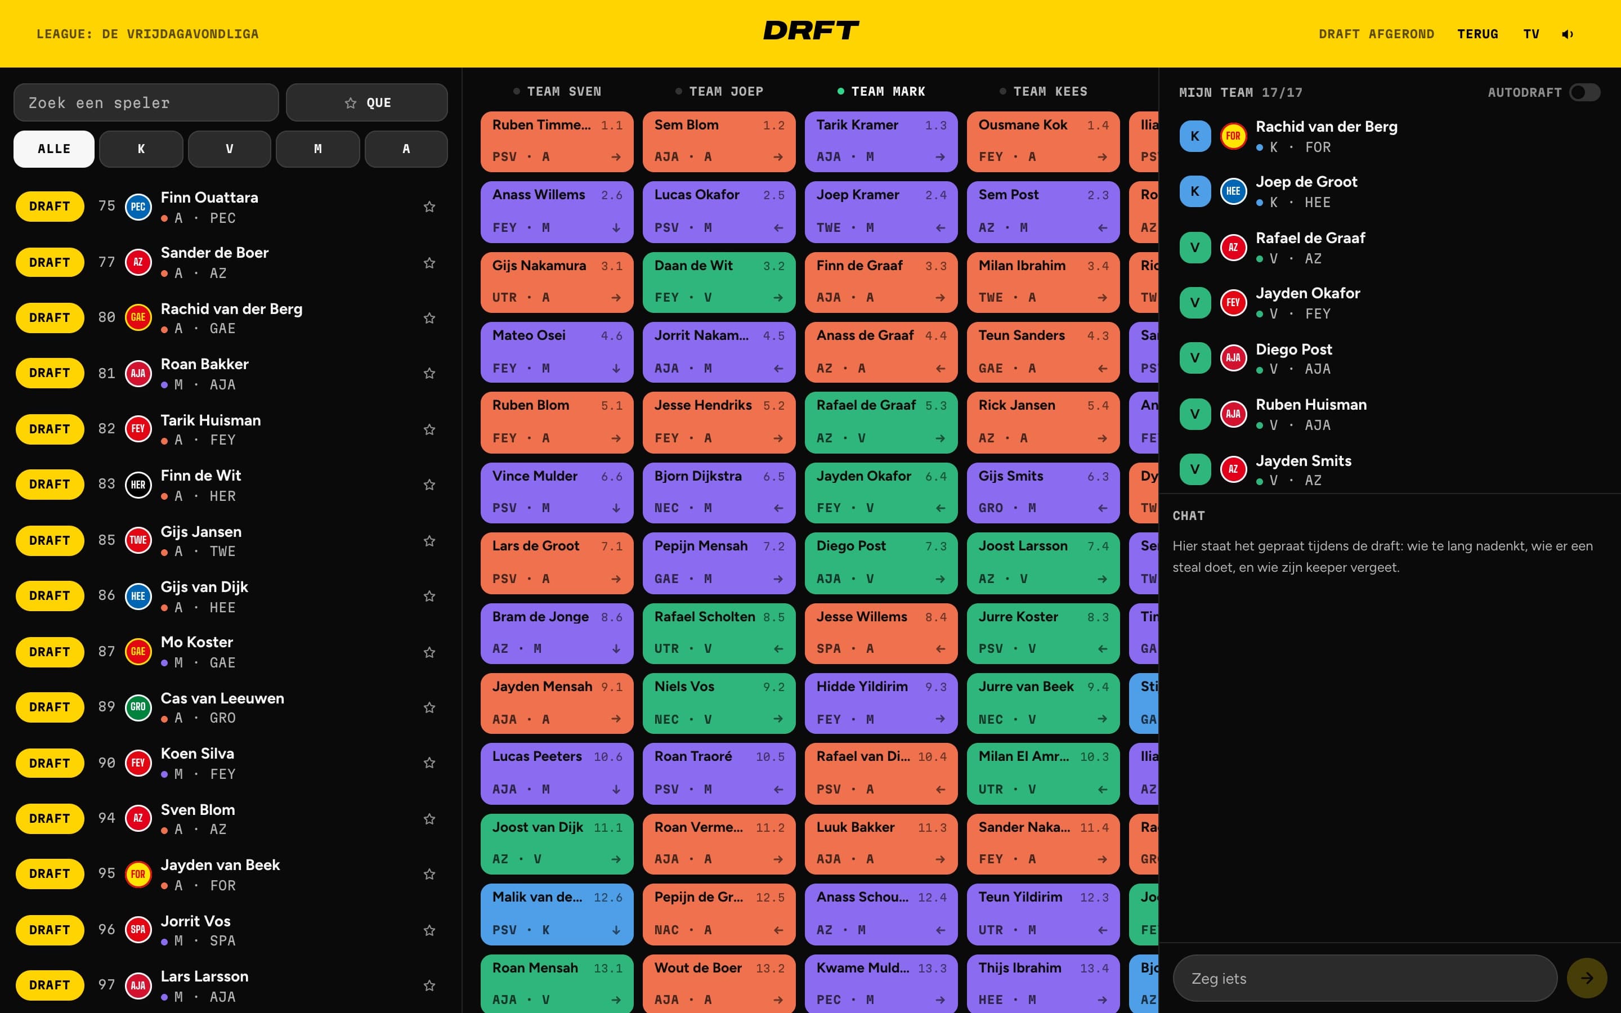Focus the Zeg iets chat input

click(x=1365, y=978)
